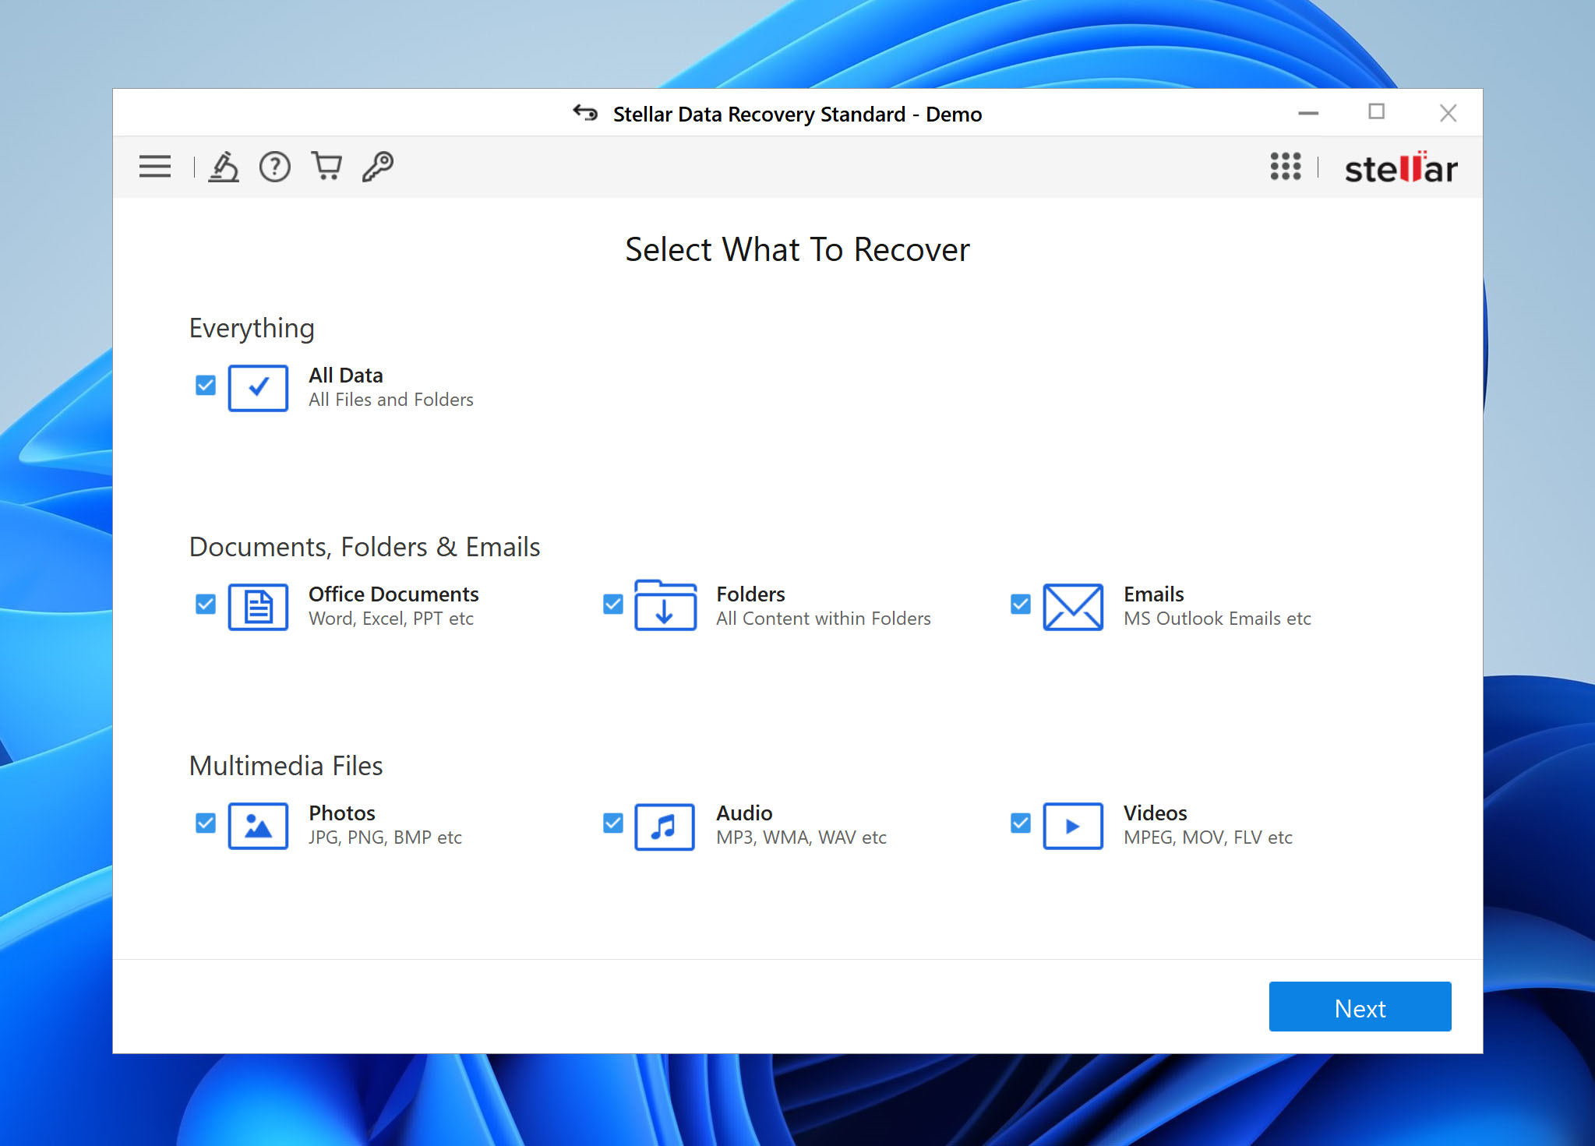1595x1146 pixels.
Task: Expand the Multimedia Files section
Action: point(286,763)
